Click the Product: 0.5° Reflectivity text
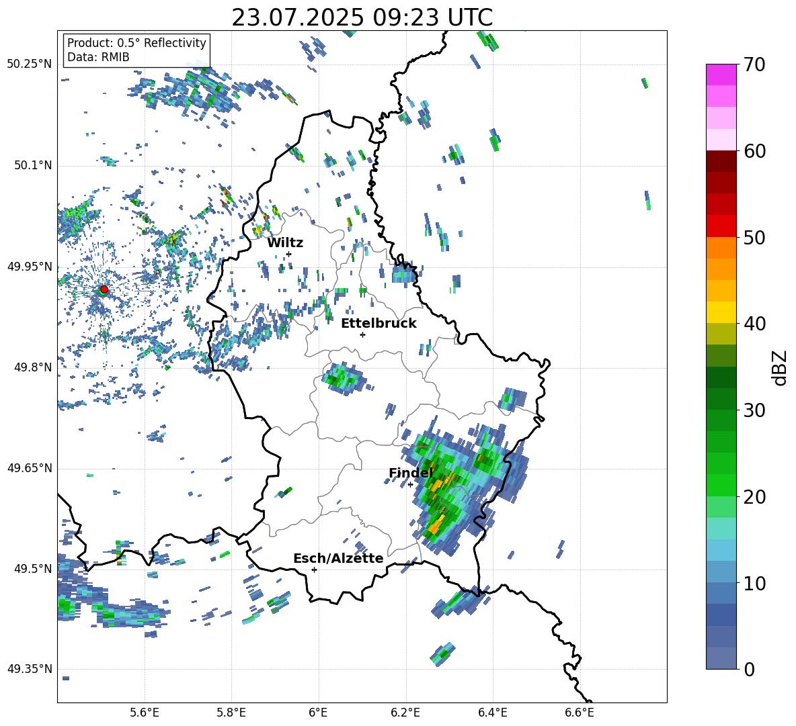The width and height of the screenshot is (796, 726). tap(136, 42)
